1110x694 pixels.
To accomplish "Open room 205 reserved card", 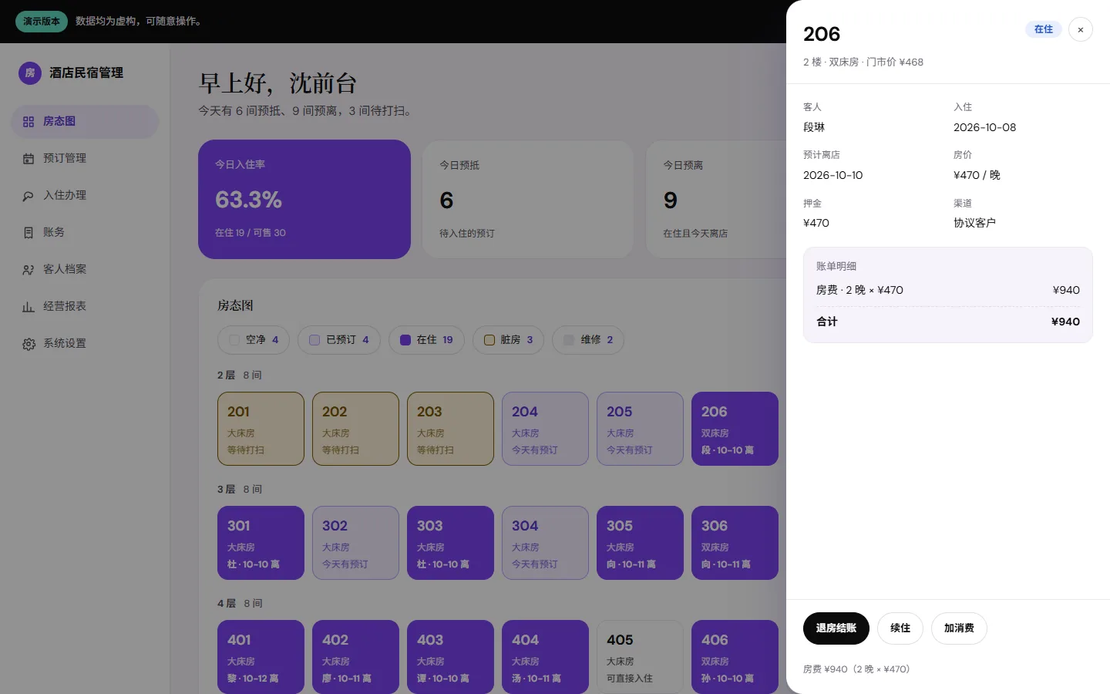I will pos(640,429).
